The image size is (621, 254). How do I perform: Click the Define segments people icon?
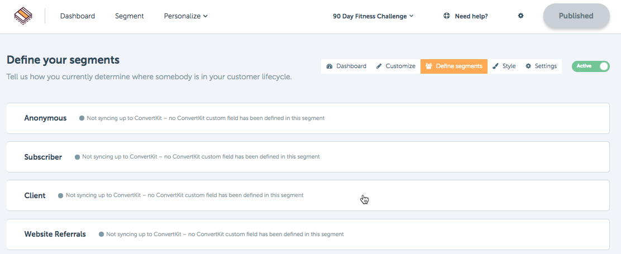pyautogui.click(x=428, y=66)
